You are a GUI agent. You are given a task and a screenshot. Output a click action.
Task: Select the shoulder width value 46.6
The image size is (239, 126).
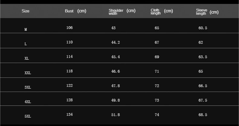pyautogui.click(x=116, y=71)
